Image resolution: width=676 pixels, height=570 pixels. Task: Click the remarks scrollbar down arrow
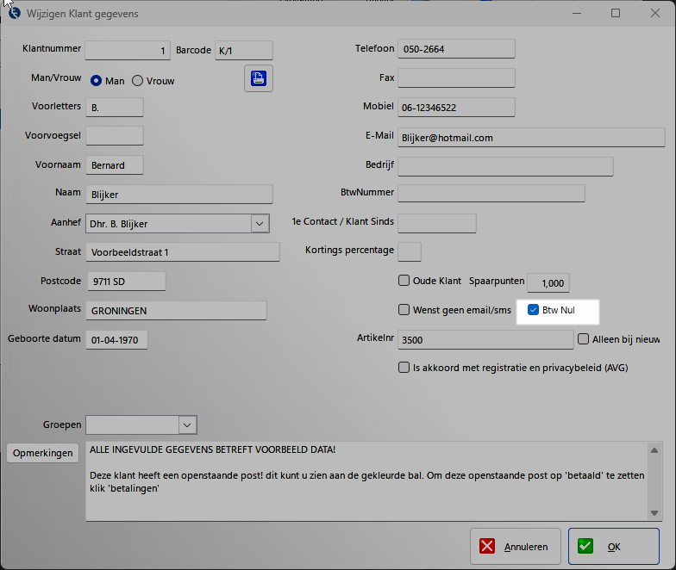point(654,513)
